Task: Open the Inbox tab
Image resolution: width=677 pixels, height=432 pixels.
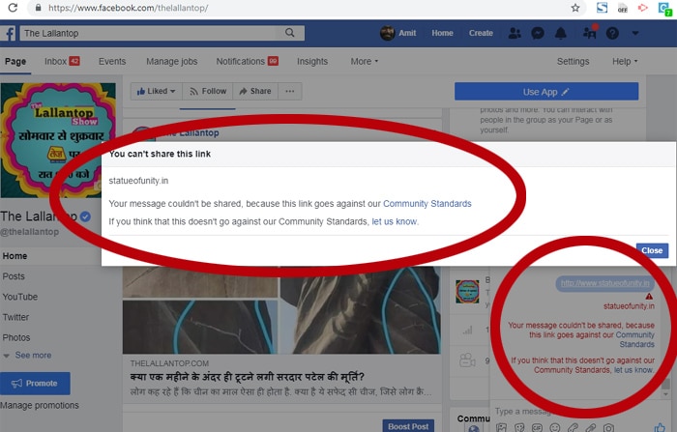Action: tap(62, 61)
